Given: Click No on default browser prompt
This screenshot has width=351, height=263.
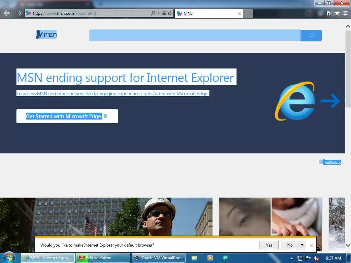Looking at the screenshot, I should pyautogui.click(x=290, y=245).
